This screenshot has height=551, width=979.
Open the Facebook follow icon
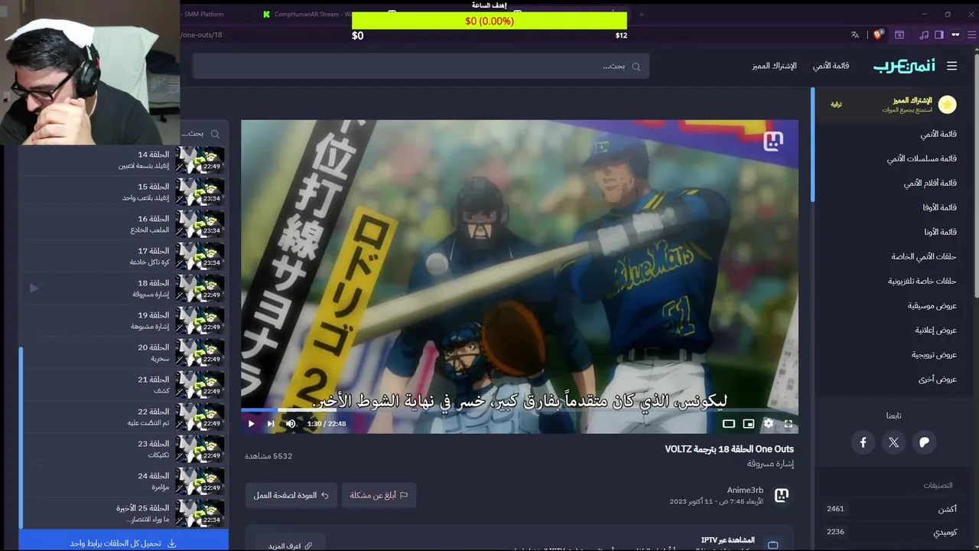pos(863,442)
